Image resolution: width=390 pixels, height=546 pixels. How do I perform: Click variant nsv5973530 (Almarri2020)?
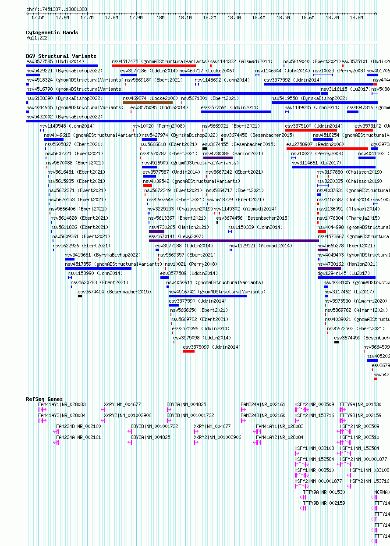point(356,301)
